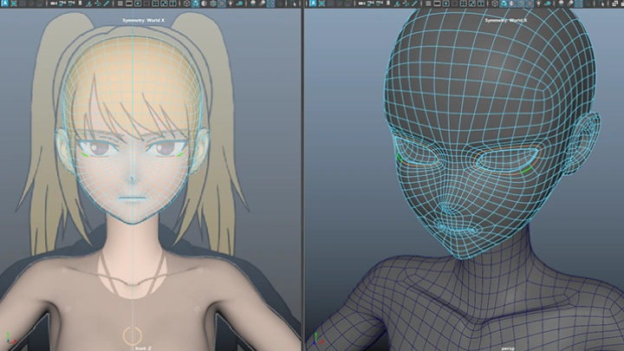Toggle Resolution Gate in persp panel toolbar
The image size is (624, 351).
pos(446,3)
